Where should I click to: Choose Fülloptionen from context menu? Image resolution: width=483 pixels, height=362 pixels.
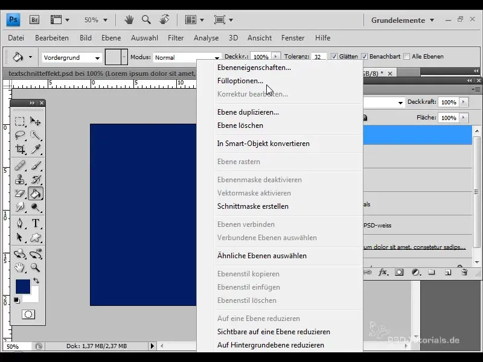[x=240, y=81]
